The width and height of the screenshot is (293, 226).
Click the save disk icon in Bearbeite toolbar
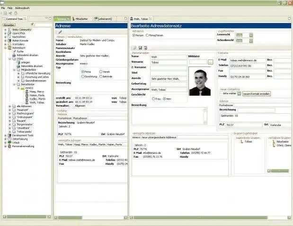[140, 48]
